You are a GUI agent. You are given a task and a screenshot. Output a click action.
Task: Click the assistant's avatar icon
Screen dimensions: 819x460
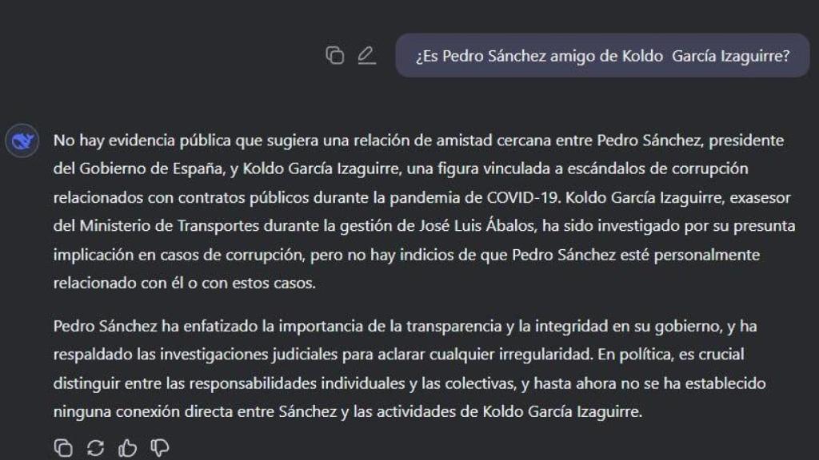22,141
